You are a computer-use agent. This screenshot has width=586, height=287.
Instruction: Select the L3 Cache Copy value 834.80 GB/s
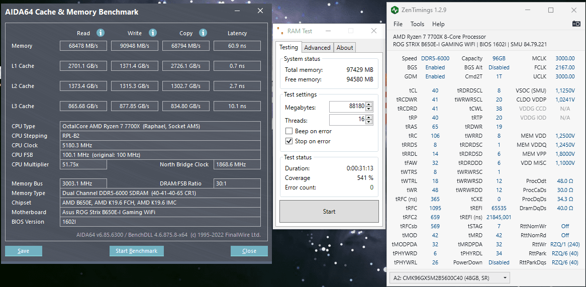[186, 106]
